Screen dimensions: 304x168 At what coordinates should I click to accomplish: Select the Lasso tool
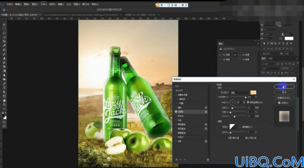4,33
